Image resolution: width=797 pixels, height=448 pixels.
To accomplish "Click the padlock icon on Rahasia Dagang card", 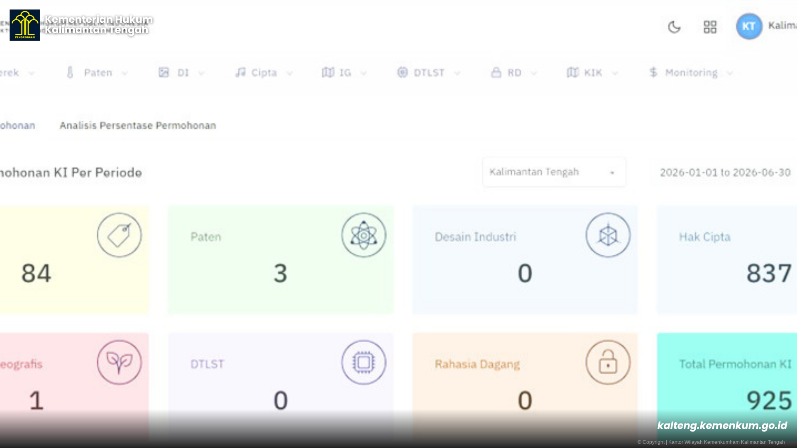I will tap(608, 362).
